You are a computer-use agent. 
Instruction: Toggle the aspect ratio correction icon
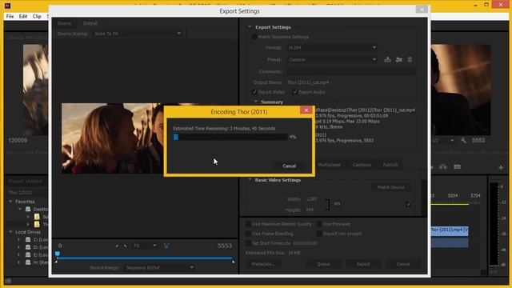pyautogui.click(x=166, y=246)
